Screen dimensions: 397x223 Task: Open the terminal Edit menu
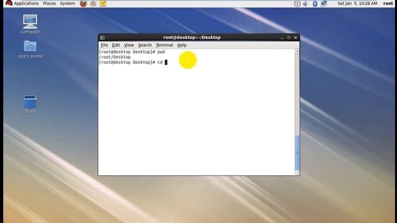(x=116, y=45)
